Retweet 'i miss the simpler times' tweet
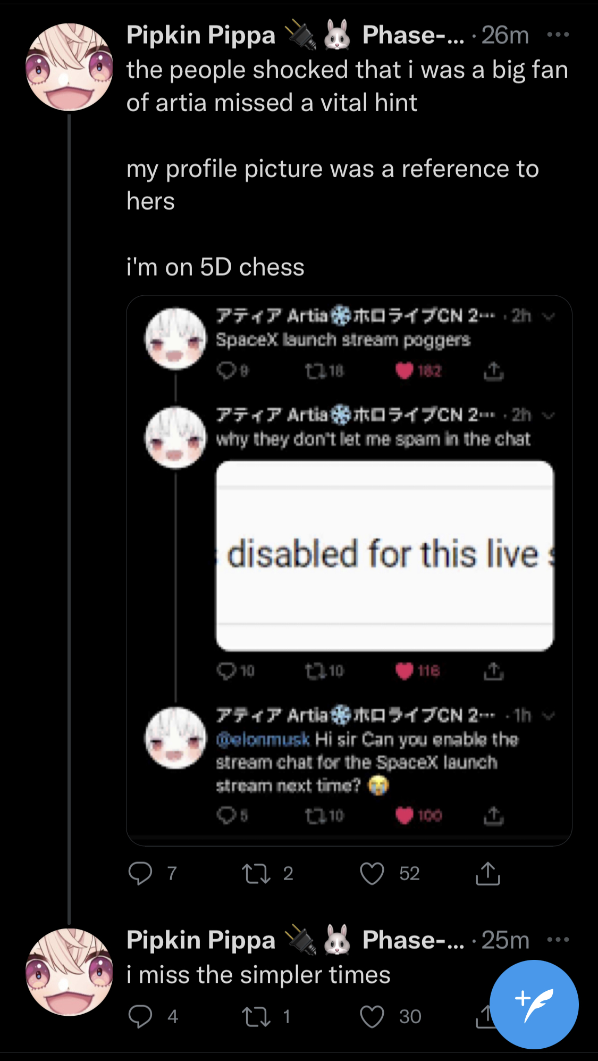The height and width of the screenshot is (1061, 598). point(256,1016)
